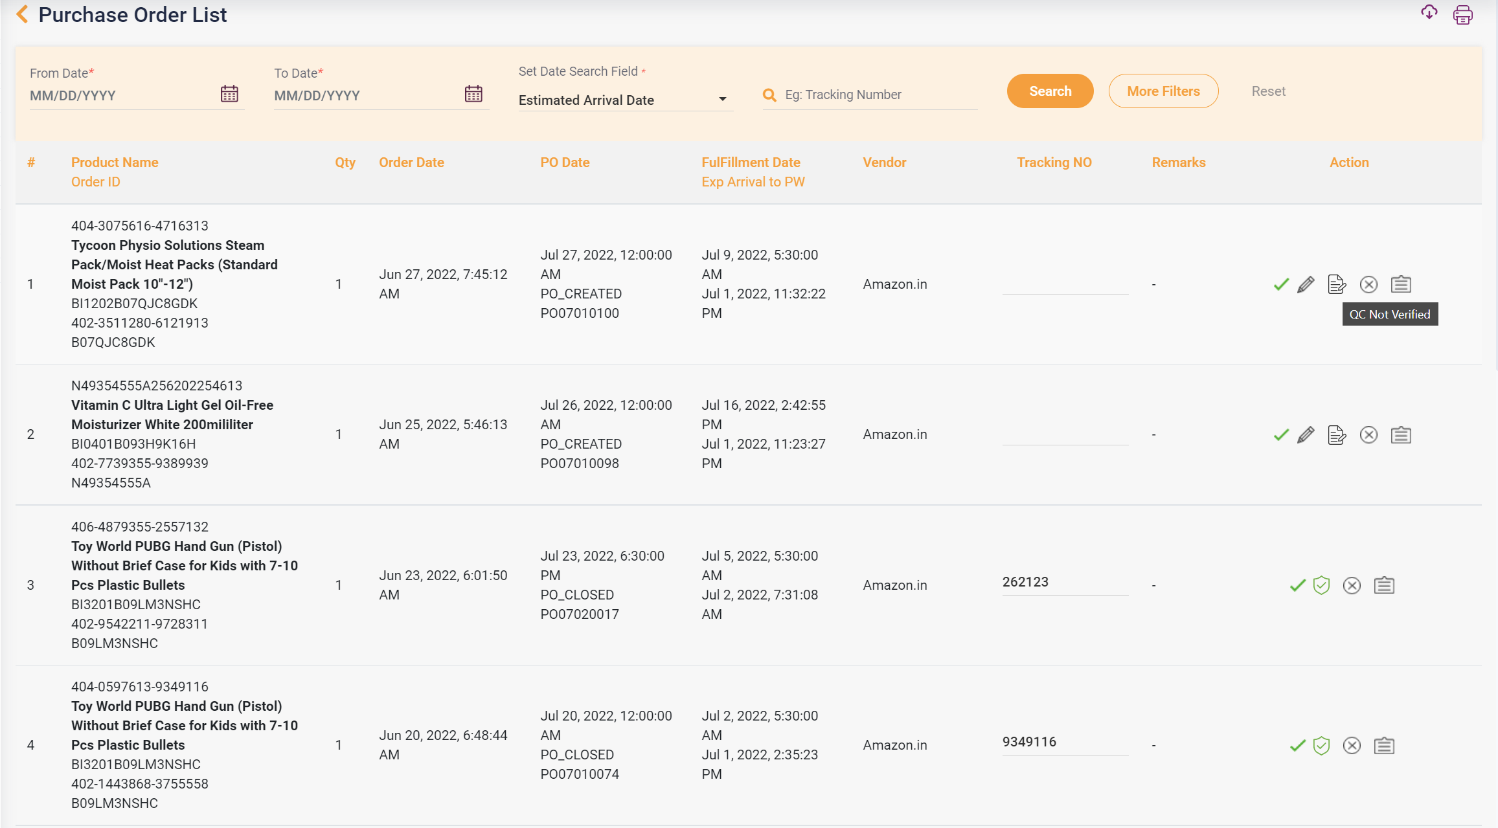Edit PO07010098 using the pencil icon
Image resolution: width=1498 pixels, height=828 pixels.
pos(1306,435)
